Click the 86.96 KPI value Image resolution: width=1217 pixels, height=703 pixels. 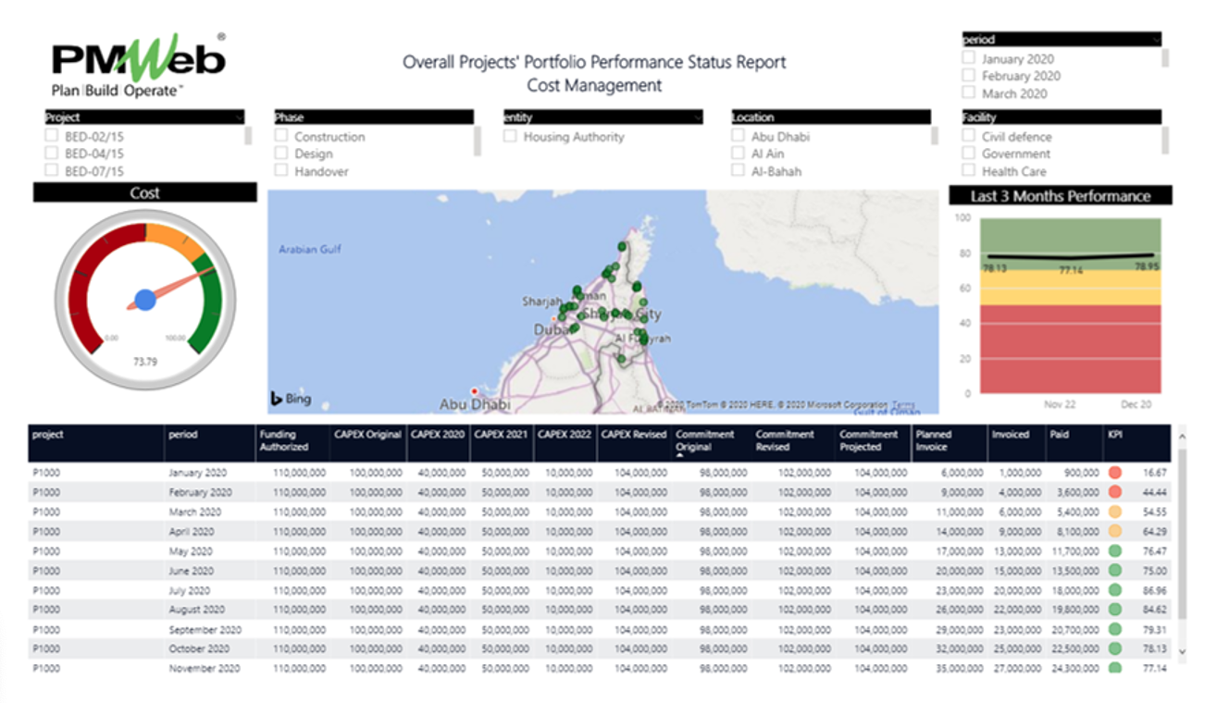tap(1154, 590)
